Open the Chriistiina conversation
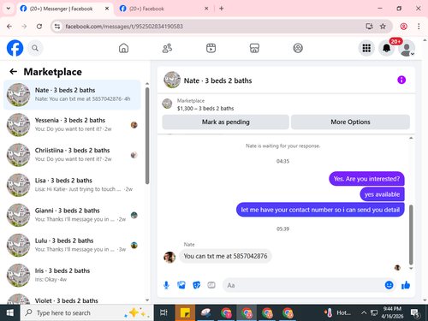The image size is (428, 321). point(72,155)
